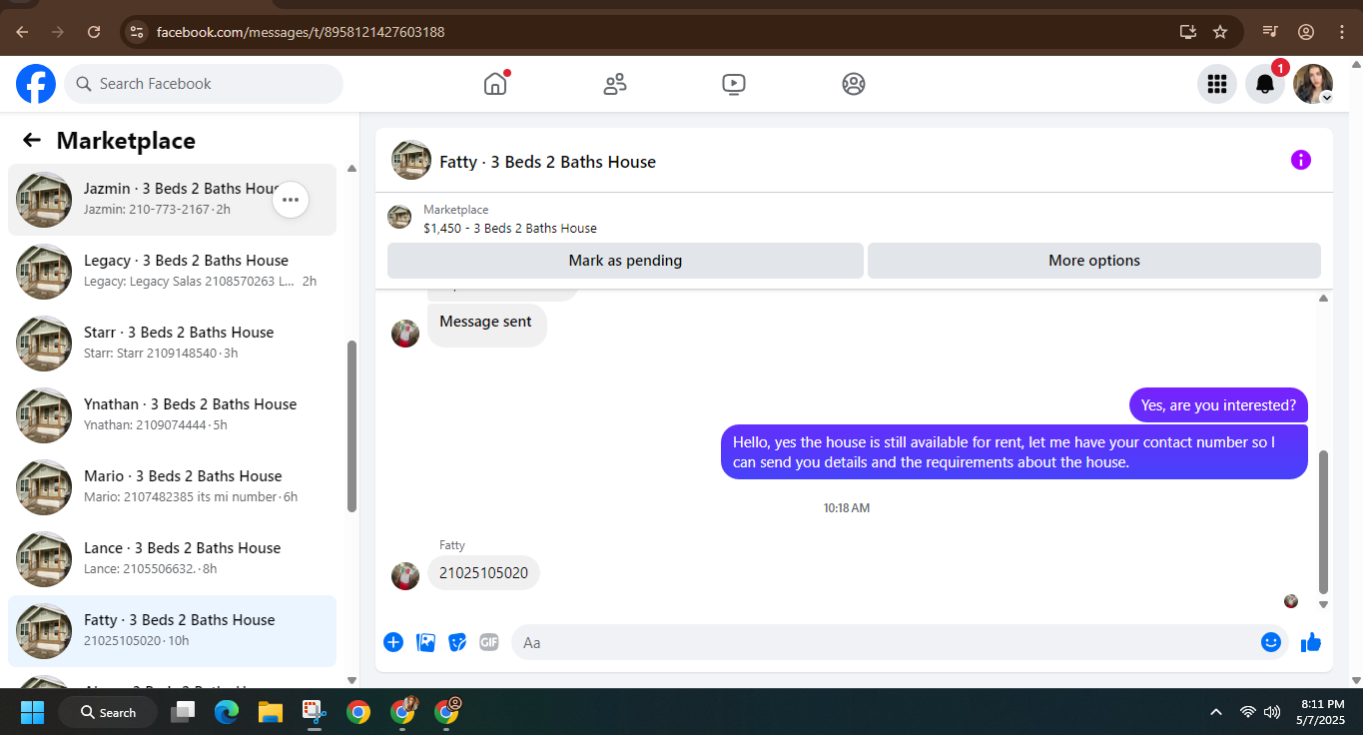Image resolution: width=1363 pixels, height=735 pixels.
Task: Open Chrome profile icon in toolbar
Action: click(1306, 32)
